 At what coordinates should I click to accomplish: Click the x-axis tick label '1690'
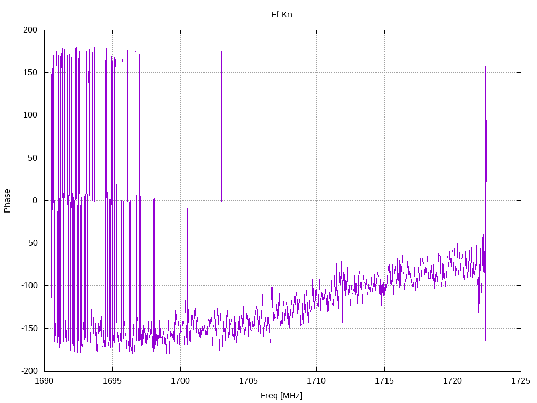[45, 381]
